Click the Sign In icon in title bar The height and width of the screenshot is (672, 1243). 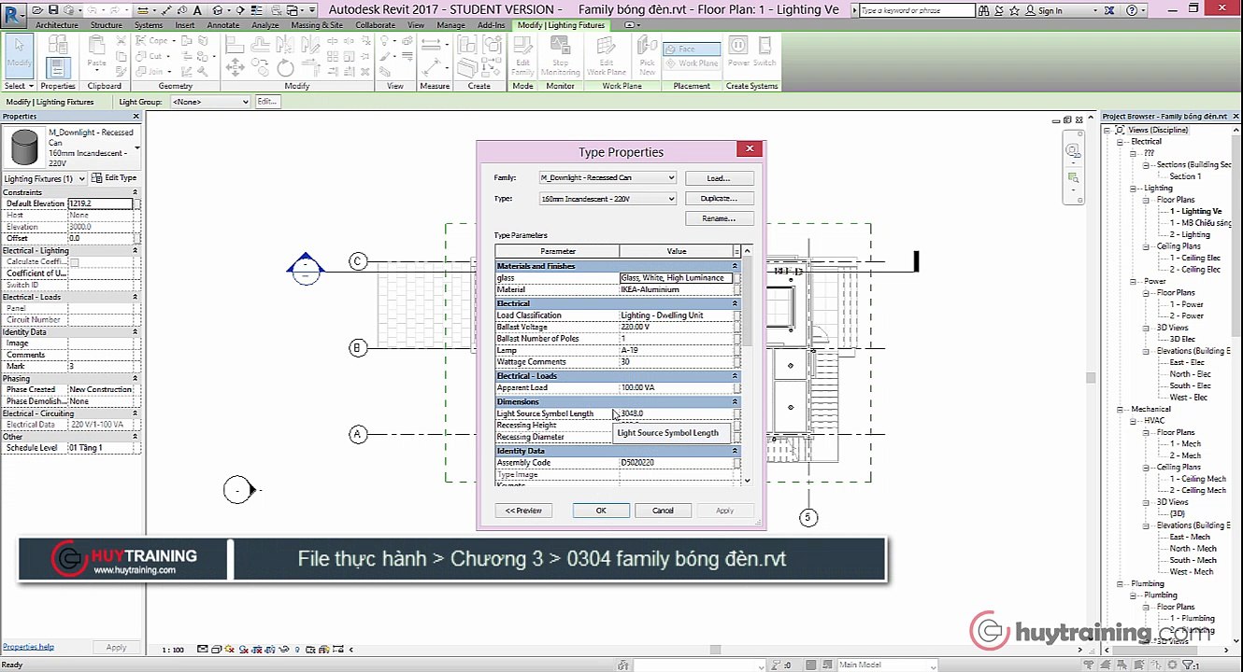[1043, 10]
